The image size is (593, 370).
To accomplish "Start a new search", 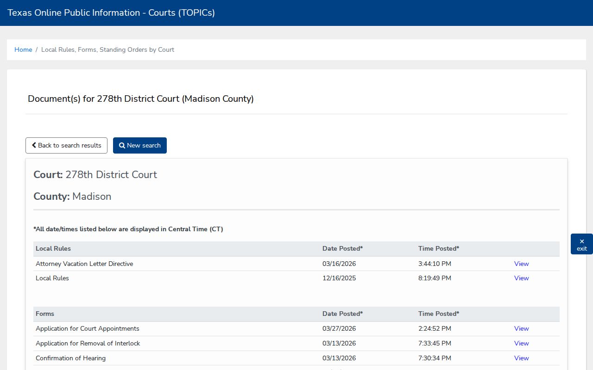I will (140, 145).
